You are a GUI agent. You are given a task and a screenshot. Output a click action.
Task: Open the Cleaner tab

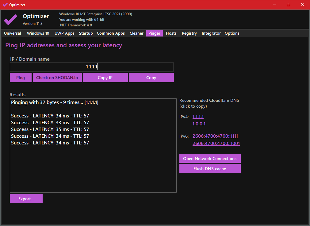coord(136,33)
